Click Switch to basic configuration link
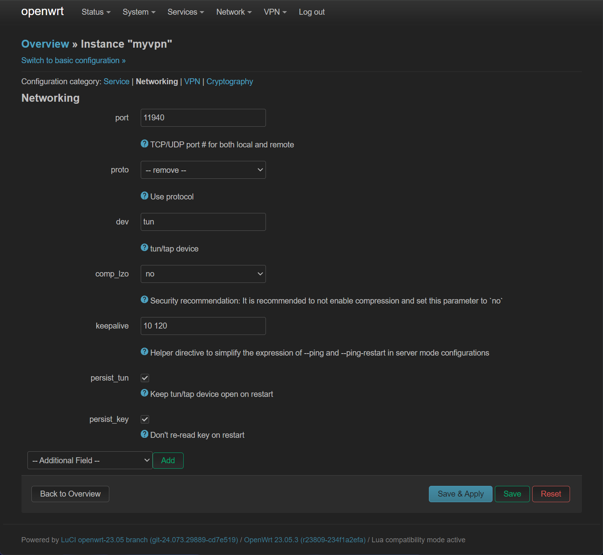This screenshot has width=603, height=555. pyautogui.click(x=73, y=61)
